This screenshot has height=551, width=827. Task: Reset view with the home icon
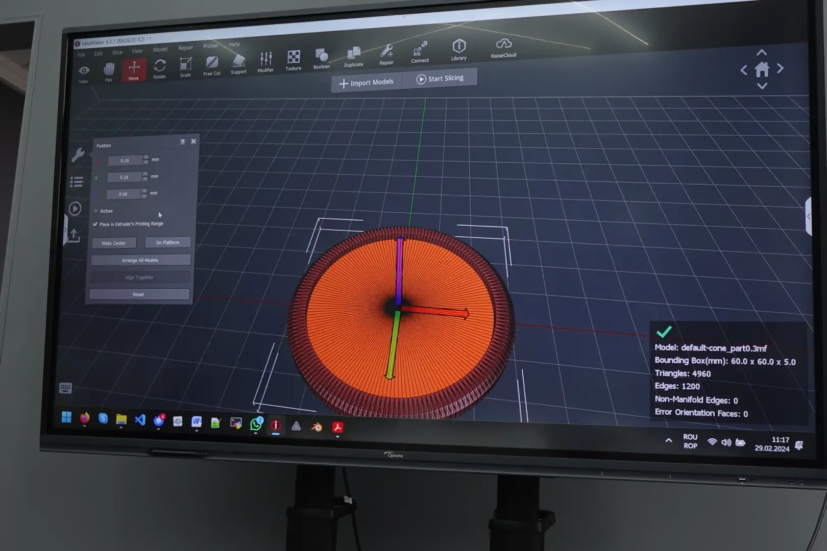762,69
